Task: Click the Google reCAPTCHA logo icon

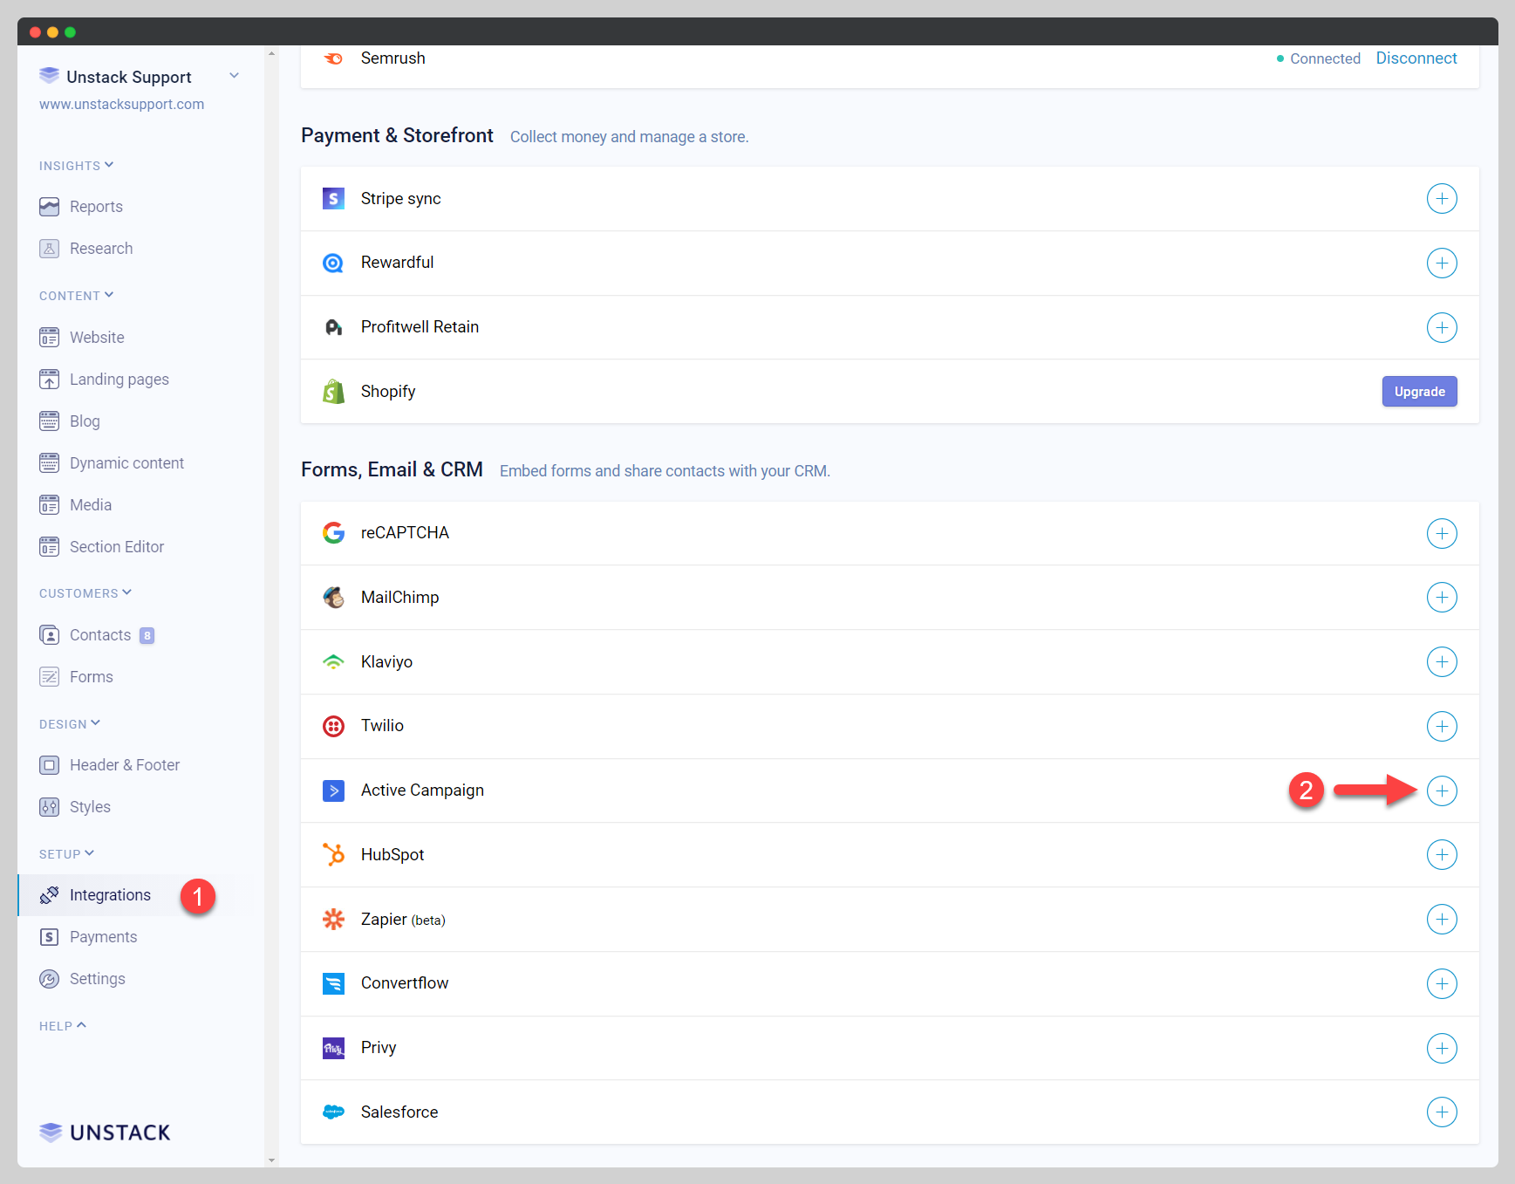Action: pyautogui.click(x=333, y=533)
